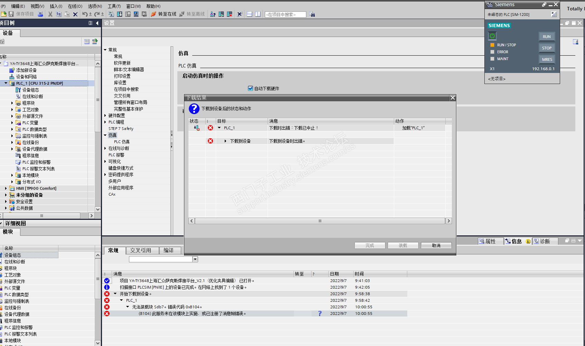Click the paste icon in toolbar
The image size is (585, 346).
click(67, 14)
